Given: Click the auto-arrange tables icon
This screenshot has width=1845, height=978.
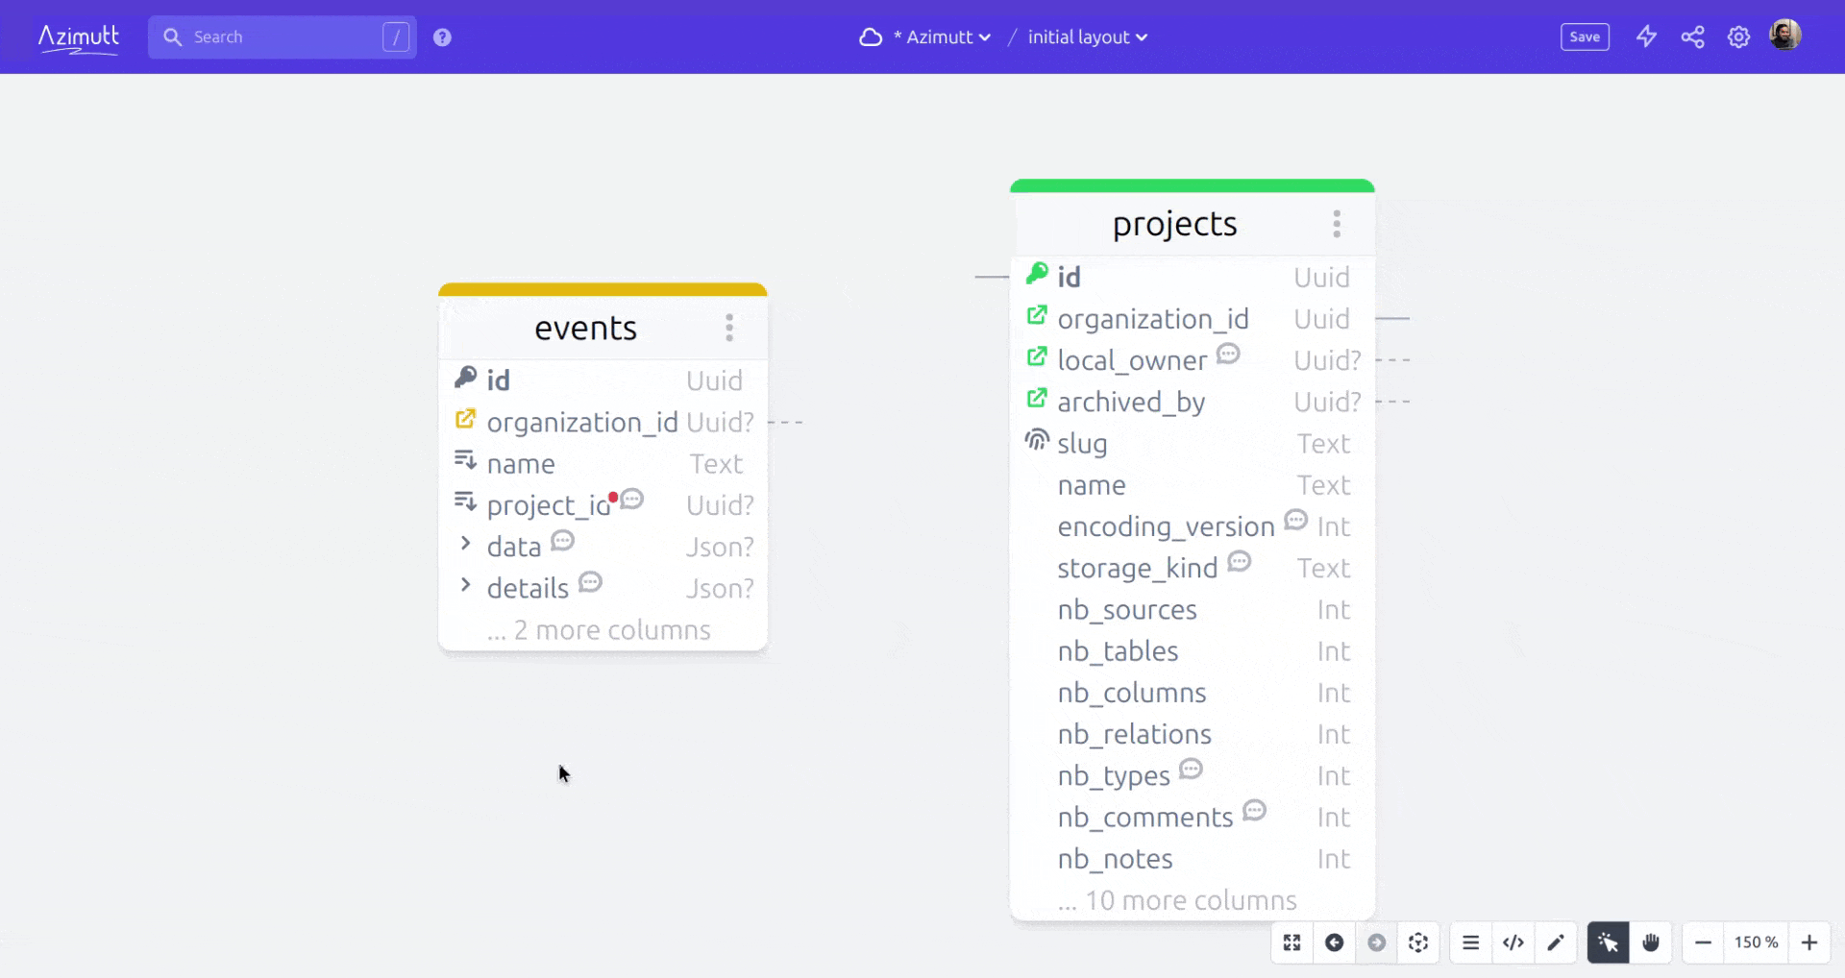Looking at the screenshot, I should (x=1418, y=942).
